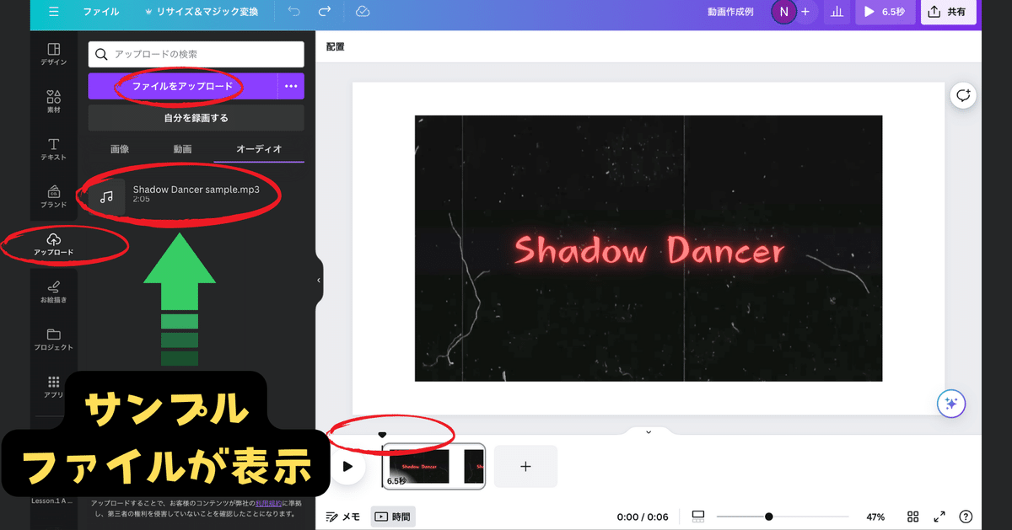The width and height of the screenshot is (1012, 530).
Task: Open the hamburger main menu
Action: click(54, 12)
